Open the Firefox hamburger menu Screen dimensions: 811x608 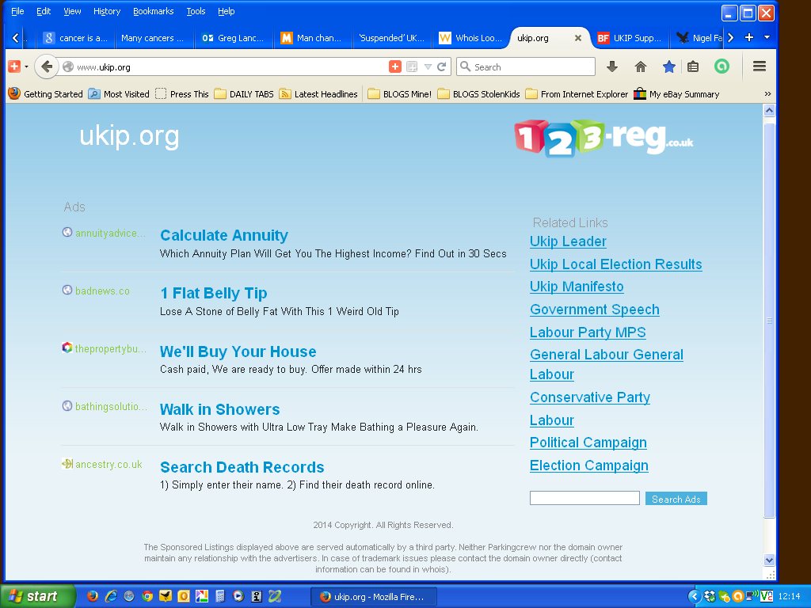click(x=760, y=67)
